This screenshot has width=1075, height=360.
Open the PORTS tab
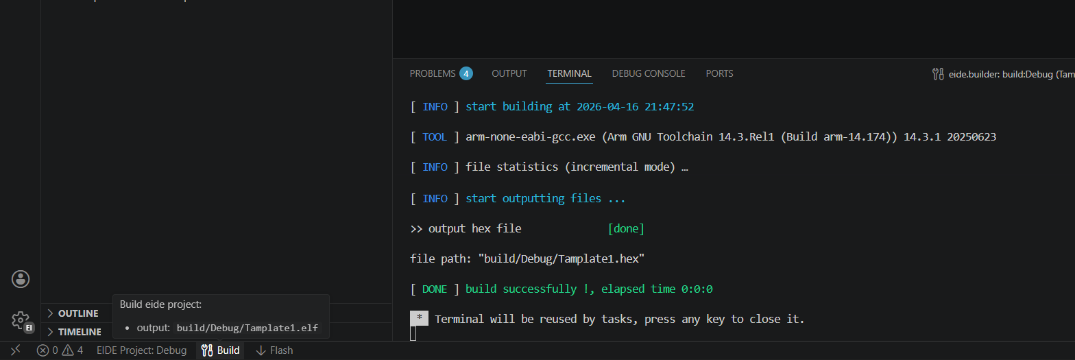[719, 73]
